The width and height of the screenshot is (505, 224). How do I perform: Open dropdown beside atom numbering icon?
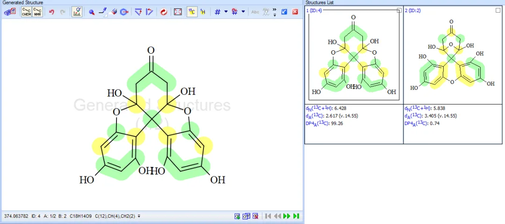coord(226,12)
